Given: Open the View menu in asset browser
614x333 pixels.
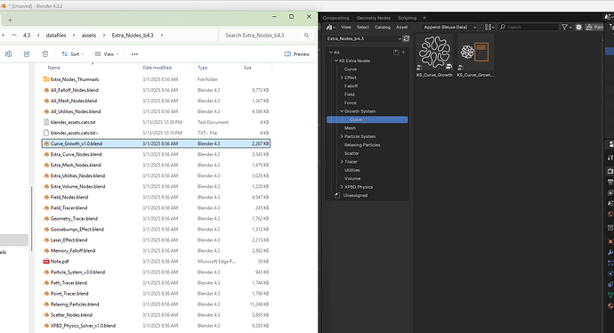Looking at the screenshot, I should pyautogui.click(x=346, y=27).
